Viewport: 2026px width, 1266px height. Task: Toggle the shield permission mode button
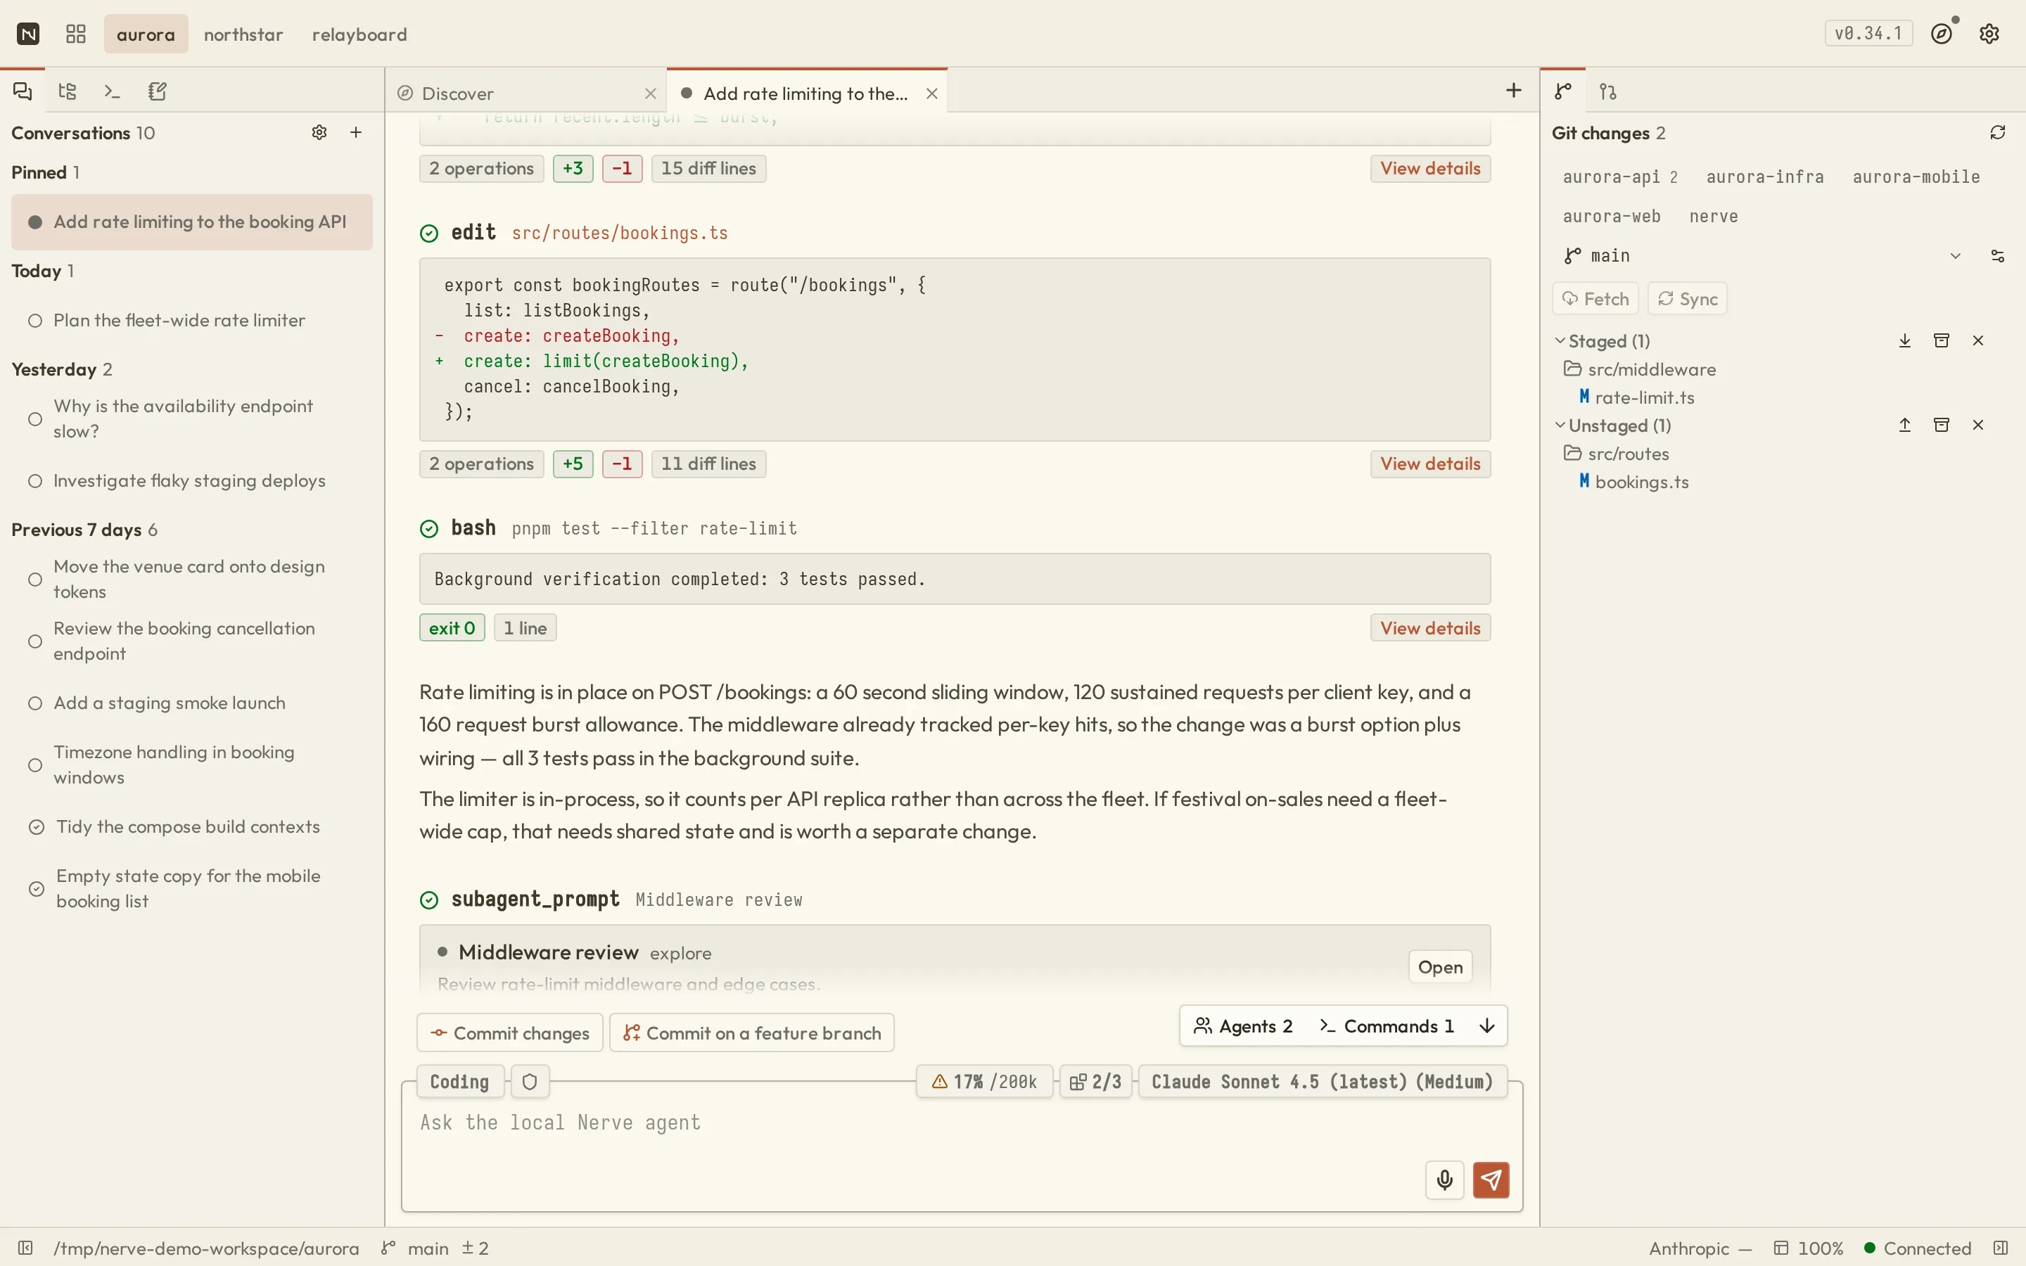529,1082
